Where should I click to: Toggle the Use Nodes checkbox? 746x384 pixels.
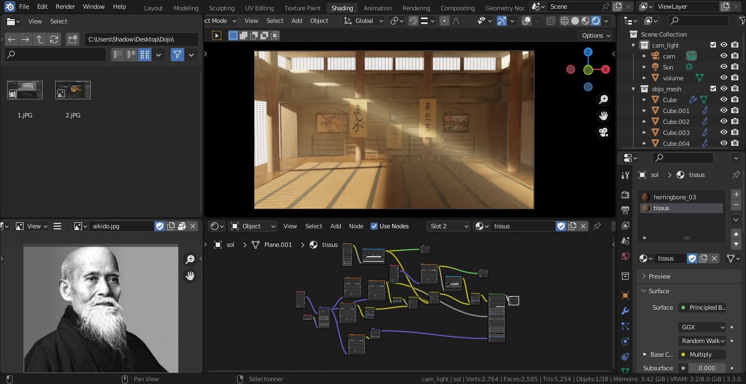374,226
